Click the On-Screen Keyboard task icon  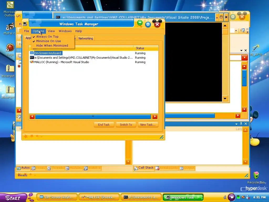click(x=32, y=53)
